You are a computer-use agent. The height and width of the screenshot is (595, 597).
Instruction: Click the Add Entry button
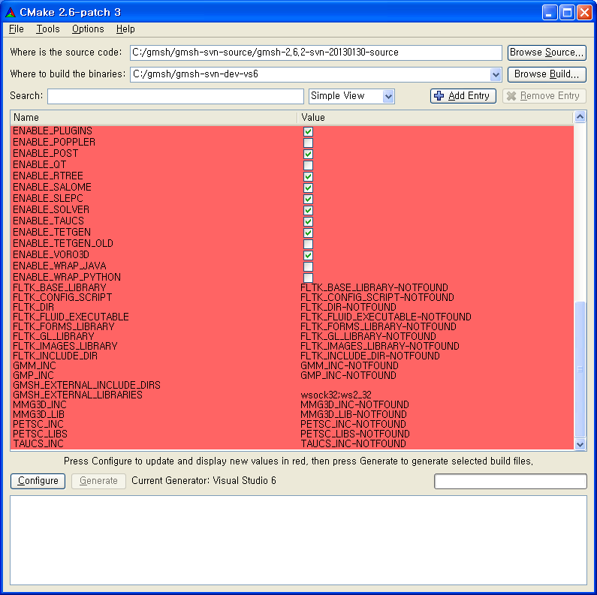point(463,96)
